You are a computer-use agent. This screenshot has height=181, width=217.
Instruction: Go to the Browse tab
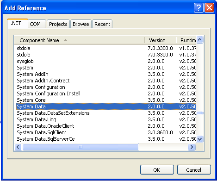(81, 24)
